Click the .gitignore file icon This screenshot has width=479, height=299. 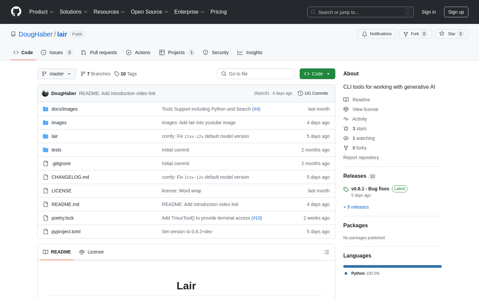[46, 163]
